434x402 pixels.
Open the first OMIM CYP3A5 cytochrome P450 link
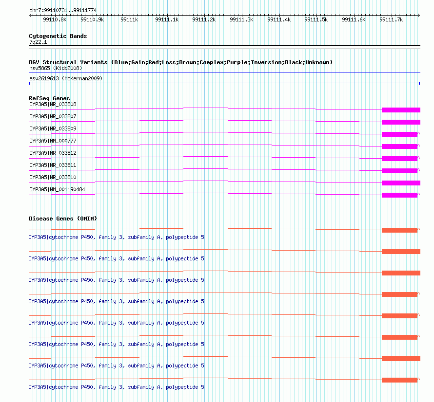tap(116, 238)
